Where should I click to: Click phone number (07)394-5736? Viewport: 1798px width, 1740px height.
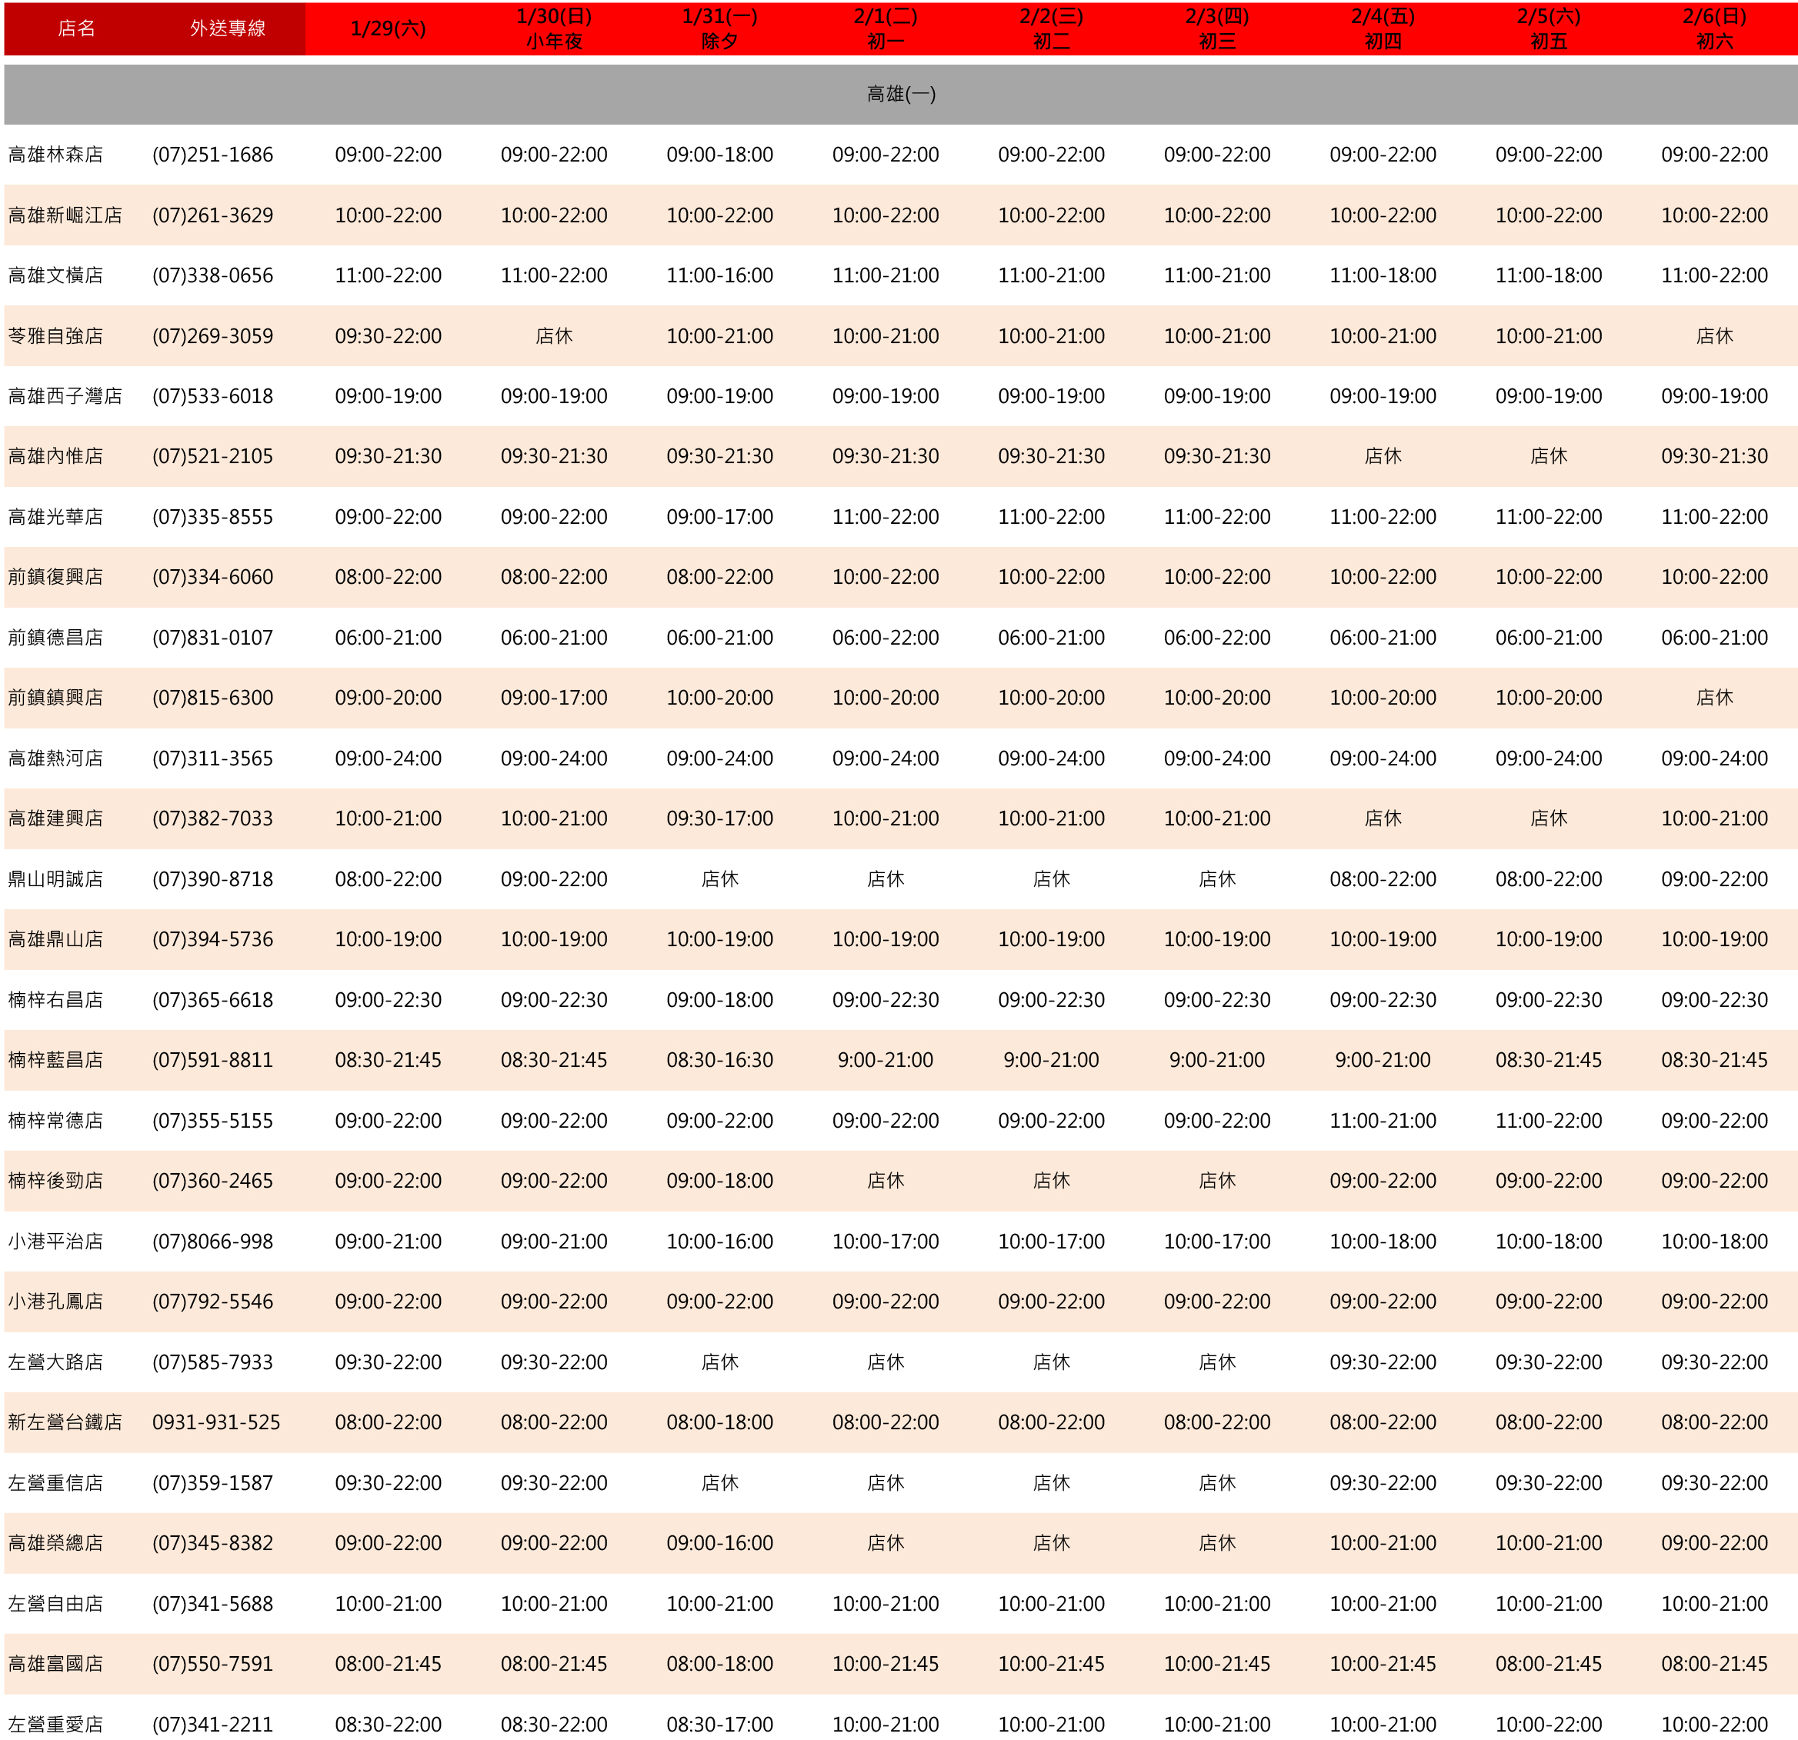coord(213,939)
